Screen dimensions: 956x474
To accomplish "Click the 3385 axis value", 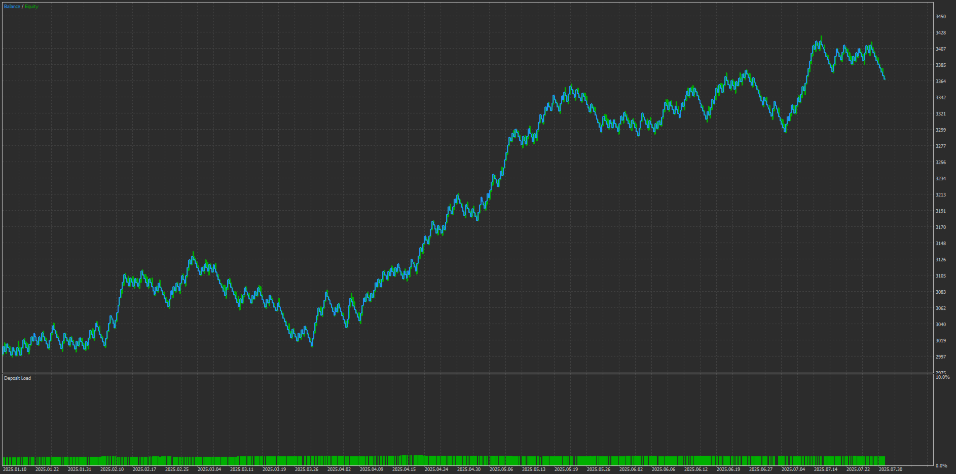I will click(941, 65).
